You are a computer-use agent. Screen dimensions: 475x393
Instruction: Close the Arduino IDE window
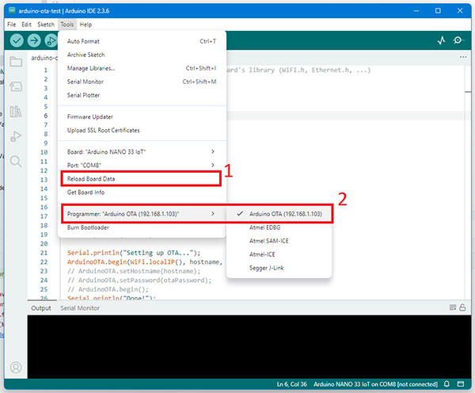[x=460, y=10]
